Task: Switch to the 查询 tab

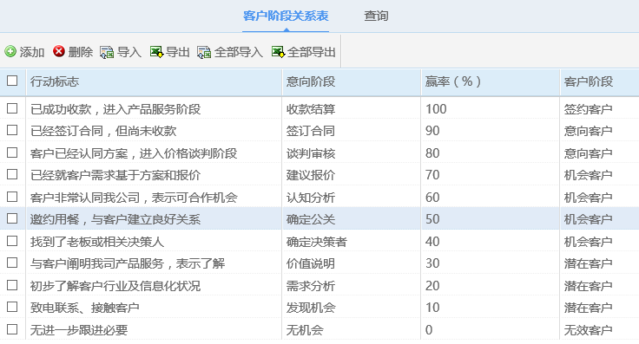Action: click(376, 16)
